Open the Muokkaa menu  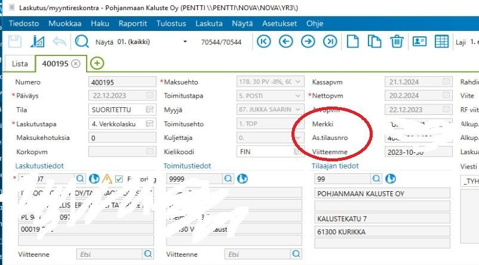[x=65, y=23]
